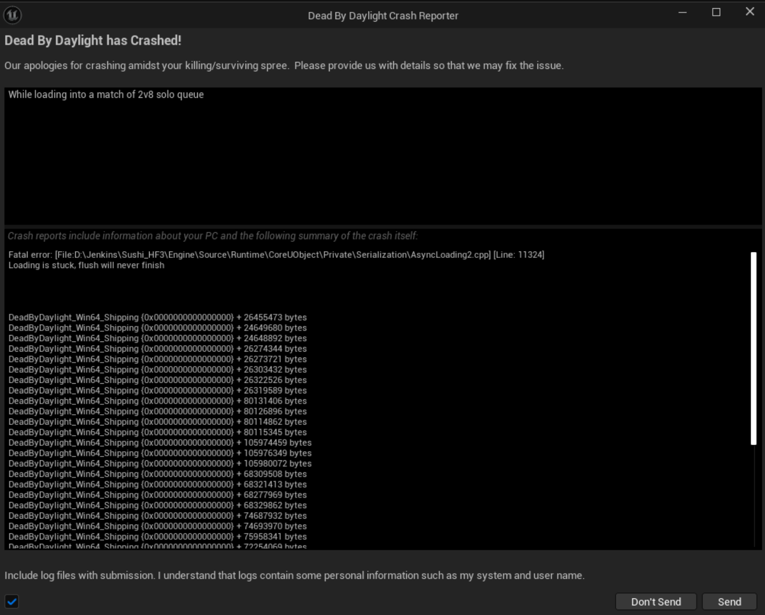Focus the crash description text box
Image resolution: width=765 pixels, height=615 pixels.
coord(383,156)
